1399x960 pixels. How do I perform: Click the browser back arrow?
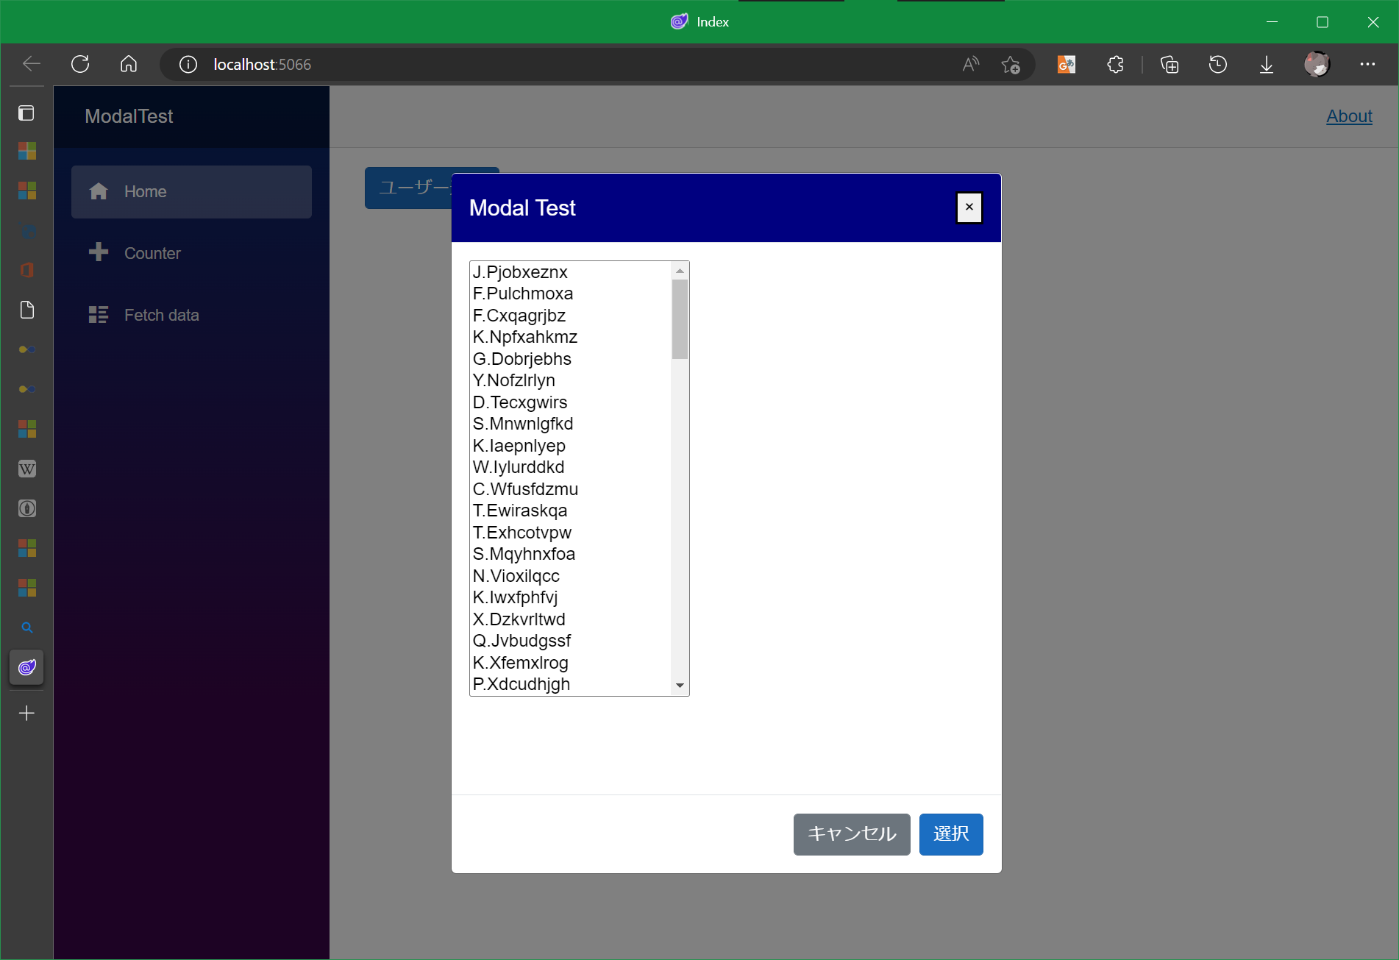coord(32,64)
